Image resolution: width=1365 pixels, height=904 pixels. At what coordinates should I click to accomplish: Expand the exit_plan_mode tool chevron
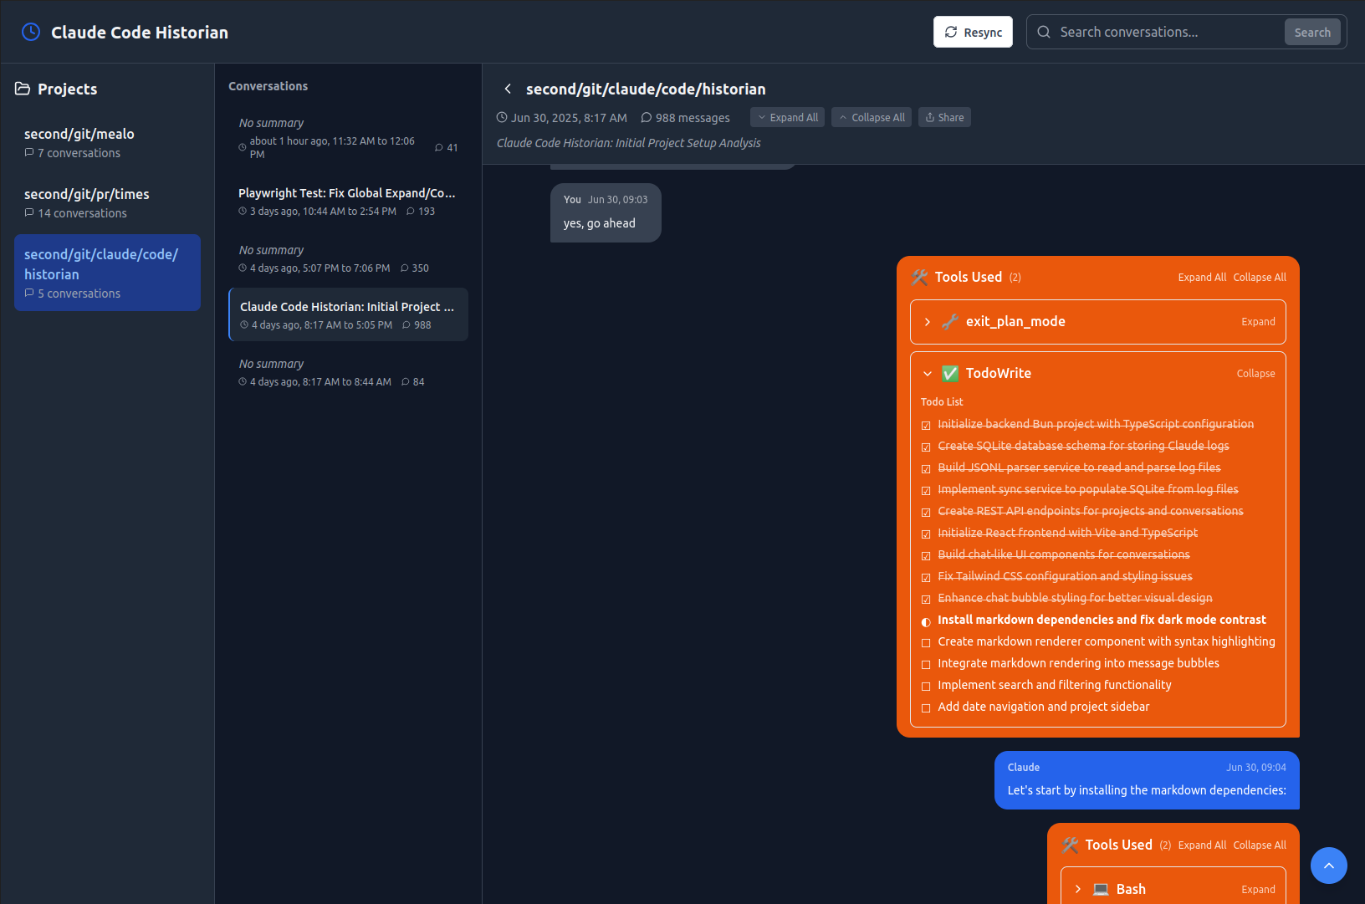click(928, 322)
